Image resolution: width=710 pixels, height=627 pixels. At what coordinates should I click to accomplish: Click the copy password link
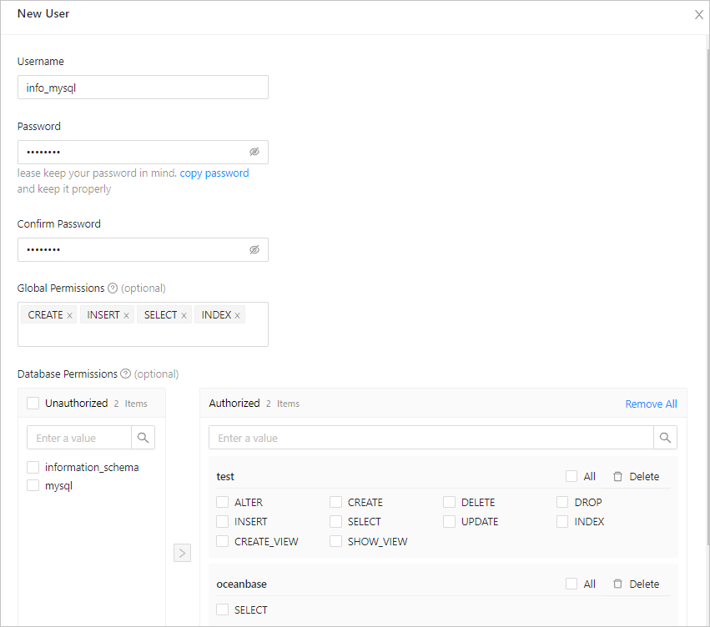(x=214, y=173)
